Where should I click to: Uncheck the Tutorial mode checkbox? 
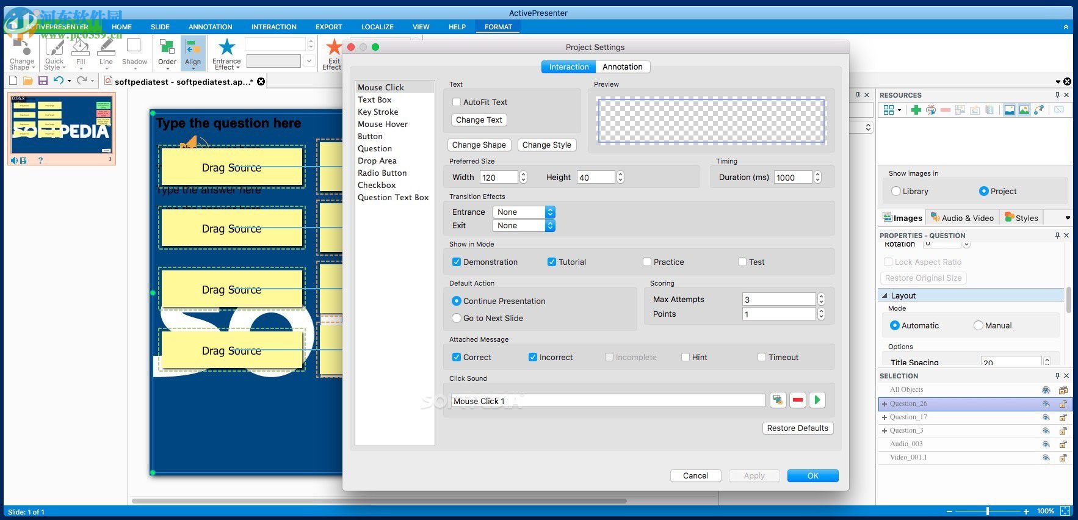click(x=552, y=262)
